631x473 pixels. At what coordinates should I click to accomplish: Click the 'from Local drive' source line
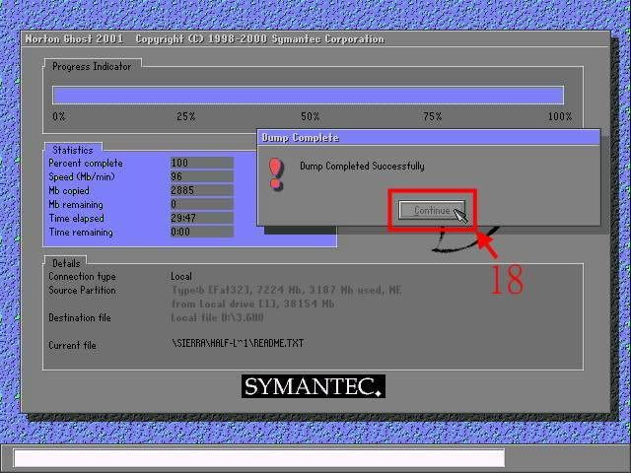pos(252,304)
